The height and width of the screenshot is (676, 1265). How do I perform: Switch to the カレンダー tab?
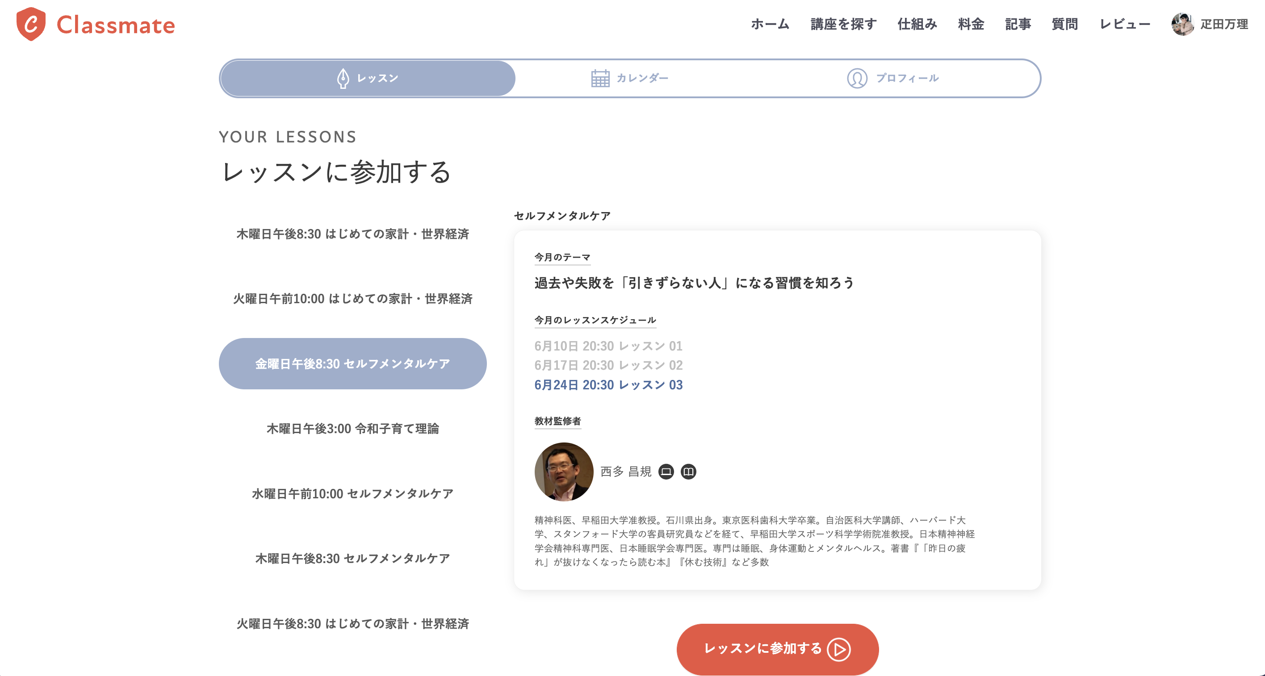pos(630,79)
